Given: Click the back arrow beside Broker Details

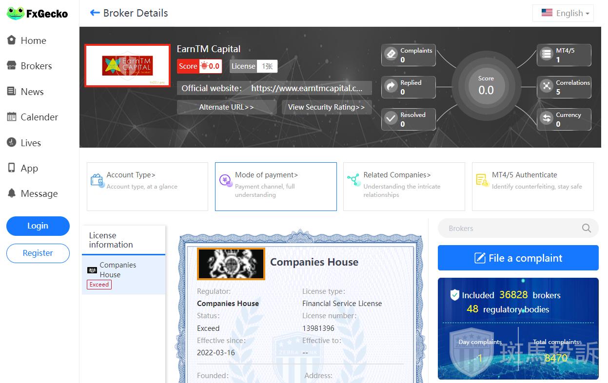Looking at the screenshot, I should [95, 13].
